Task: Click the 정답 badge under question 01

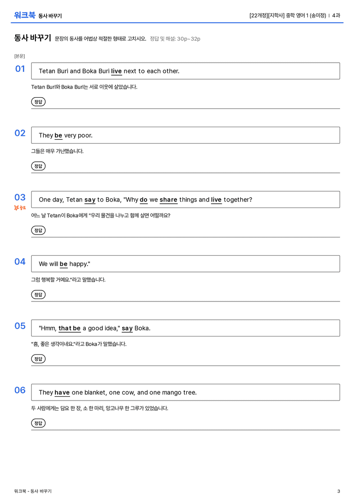Action: [38, 102]
